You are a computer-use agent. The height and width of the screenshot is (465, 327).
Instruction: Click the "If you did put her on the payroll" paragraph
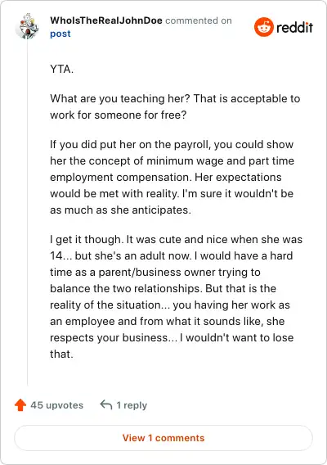(172, 177)
